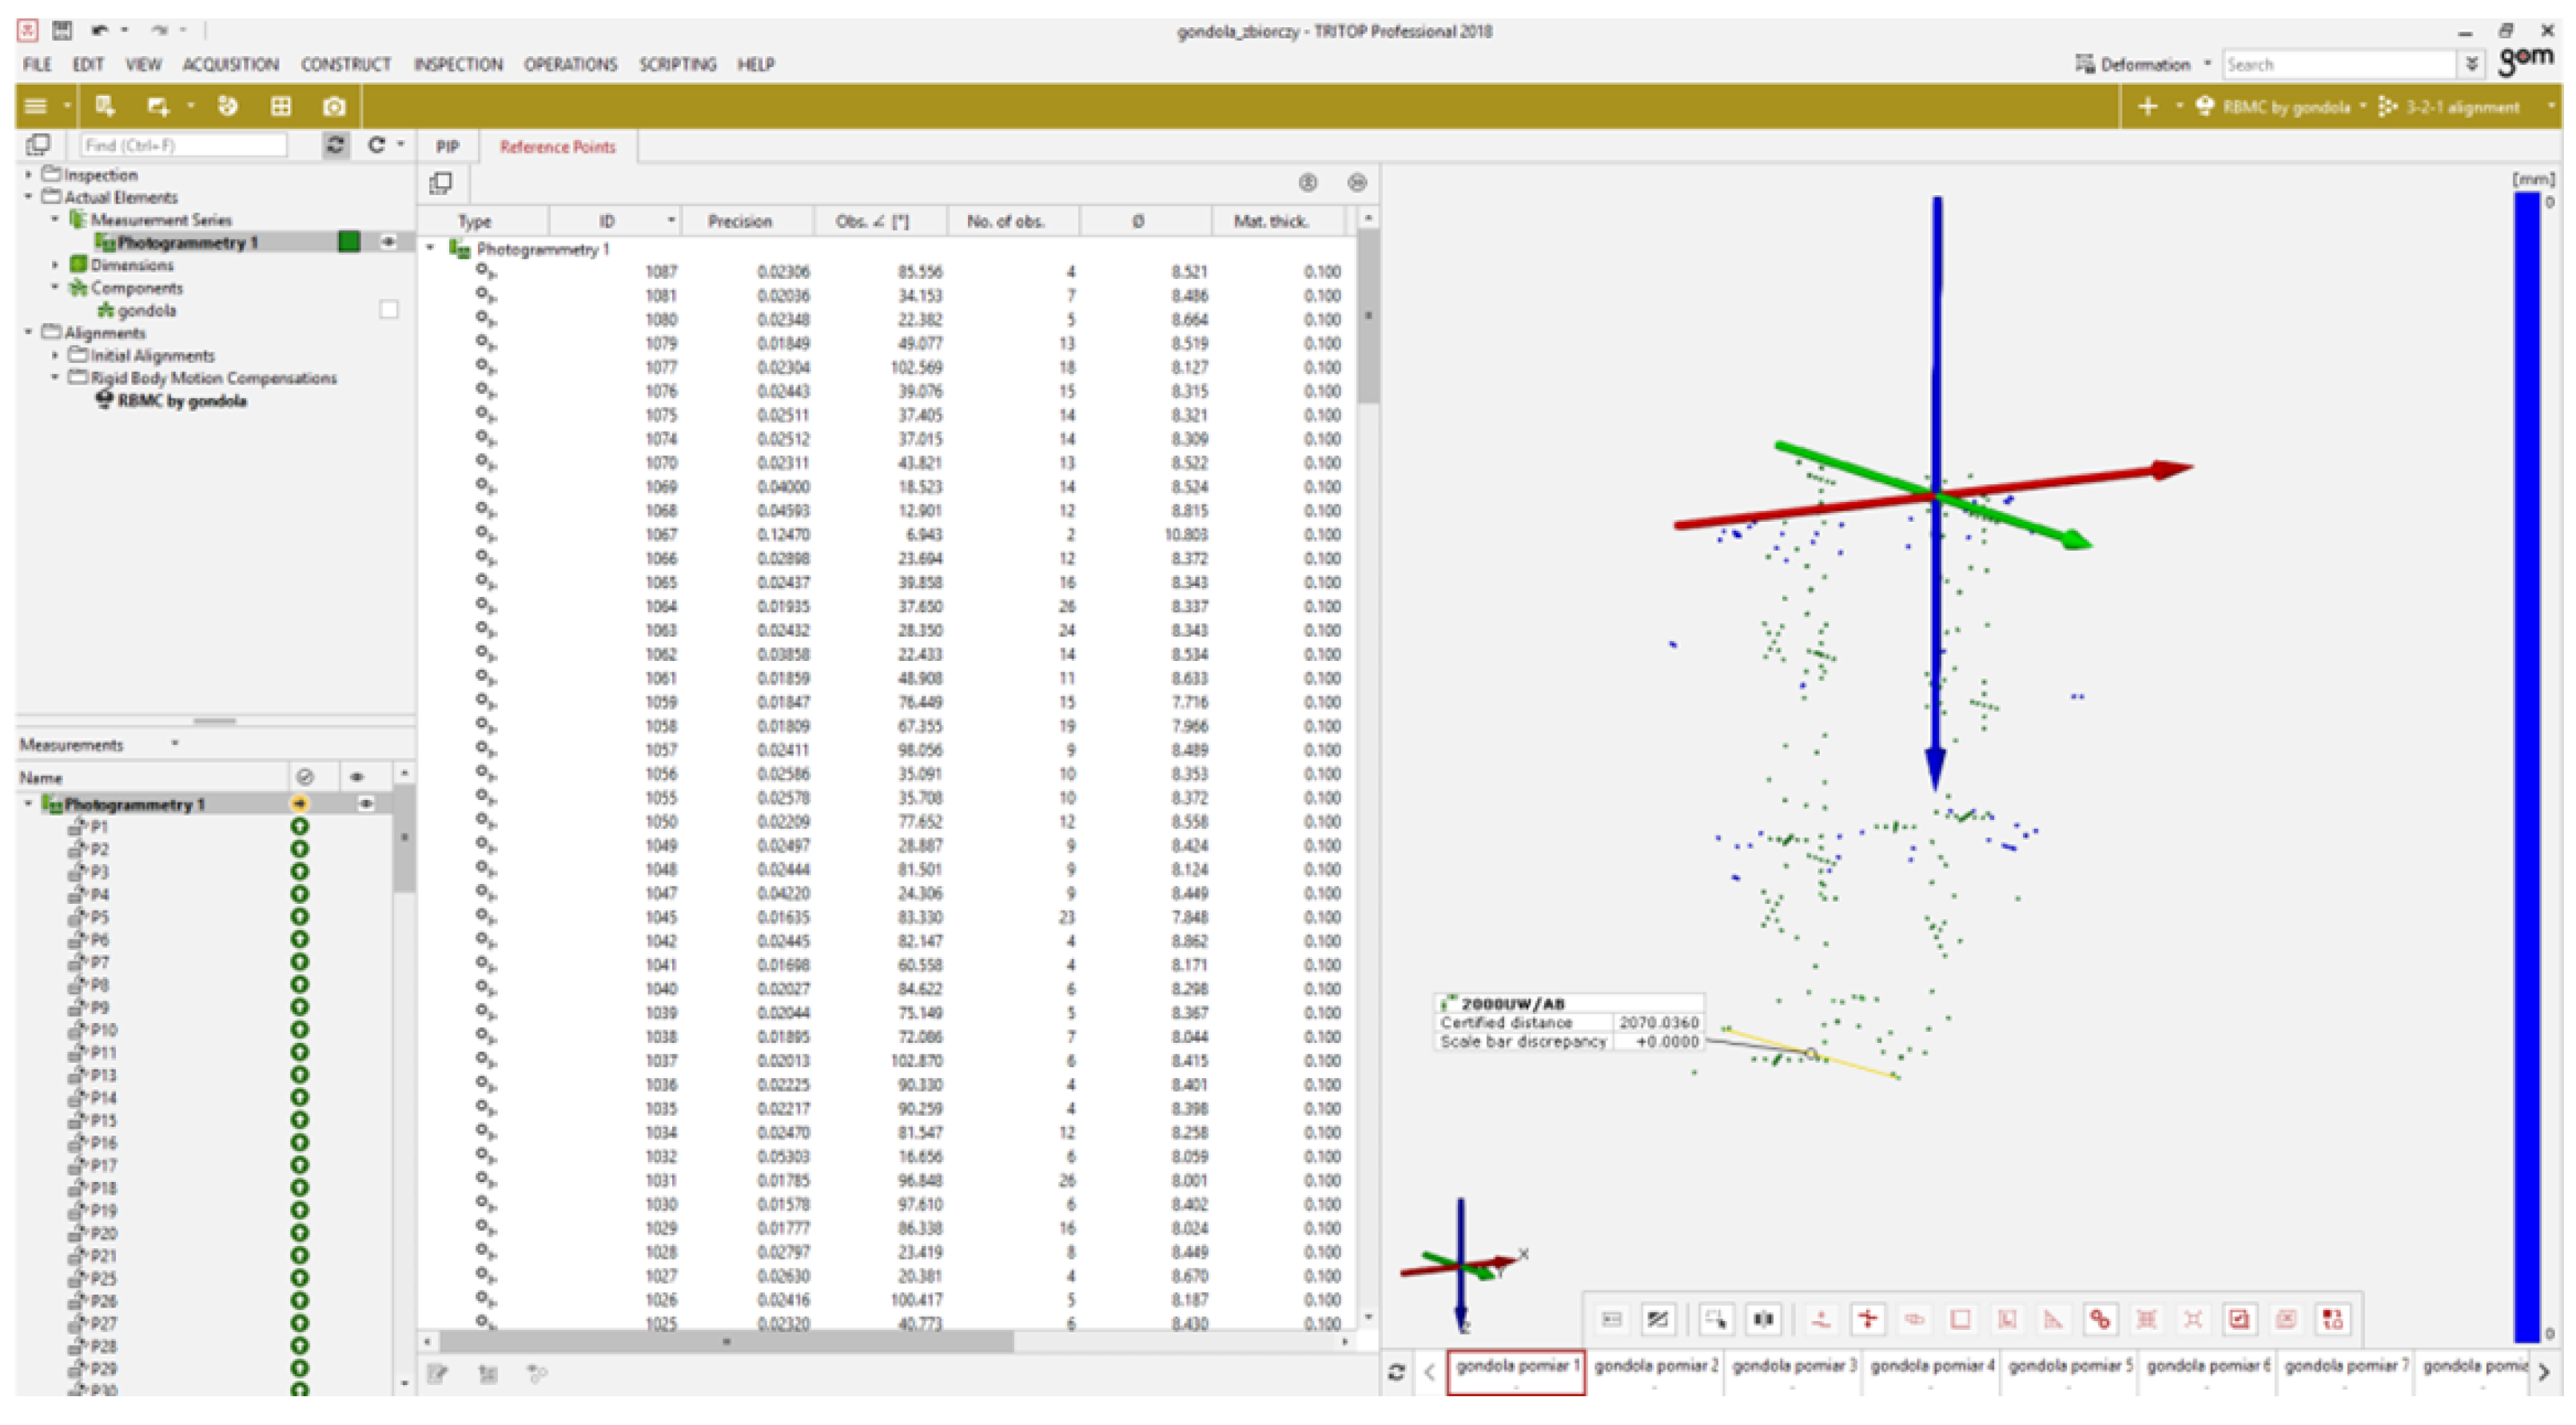Toggle visibility eye for Photogrammetry 1 in explorer

(388, 242)
